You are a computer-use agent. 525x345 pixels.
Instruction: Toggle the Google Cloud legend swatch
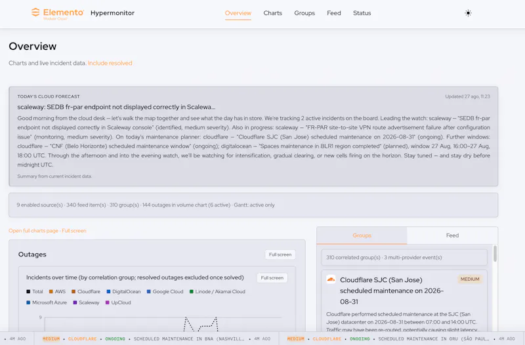tap(149, 292)
